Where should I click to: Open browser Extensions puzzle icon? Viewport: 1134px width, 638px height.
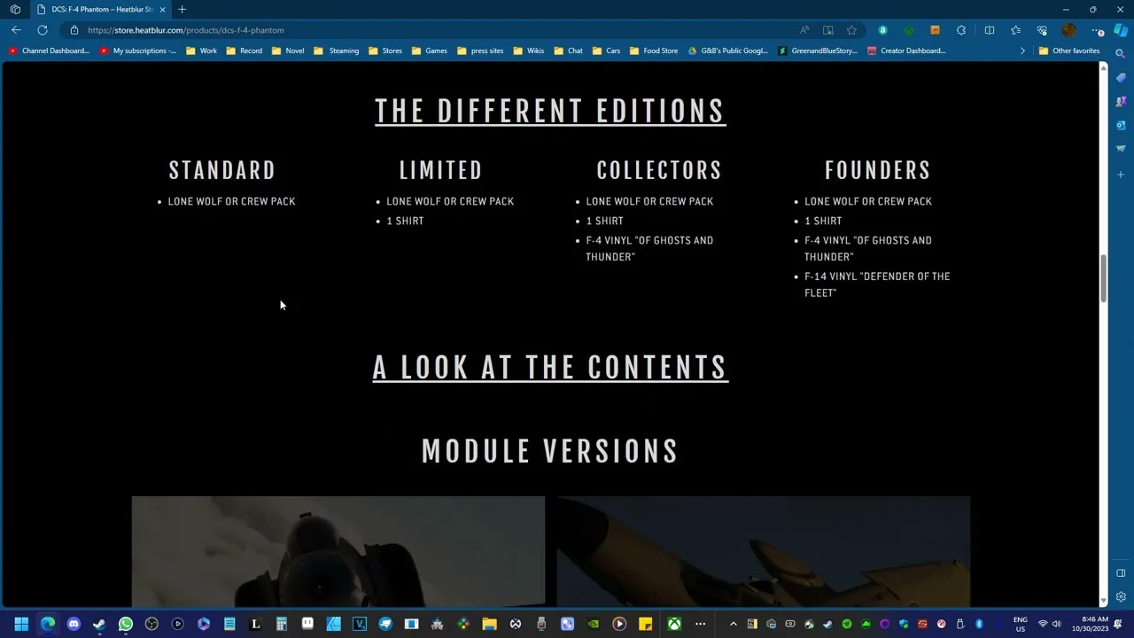point(961,30)
